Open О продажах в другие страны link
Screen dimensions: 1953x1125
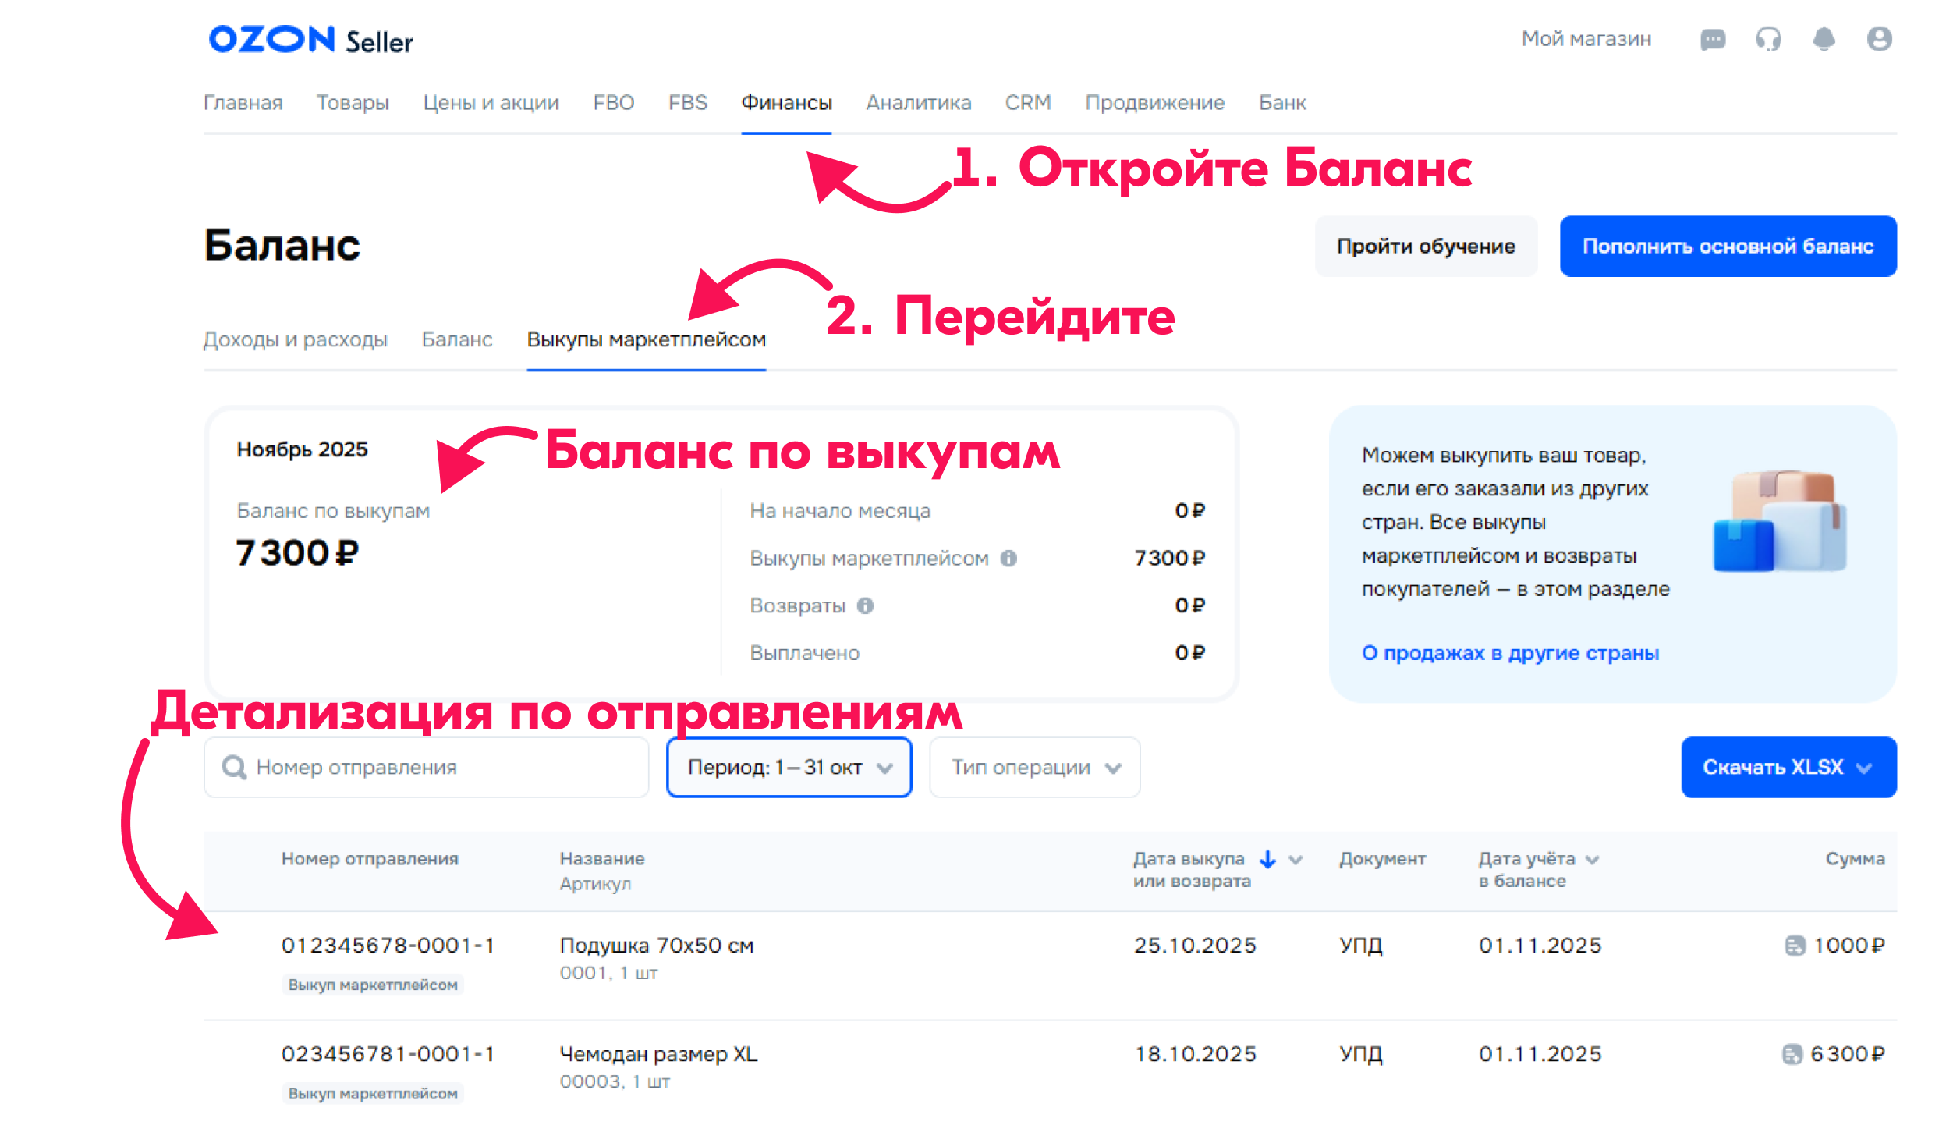click(1510, 653)
